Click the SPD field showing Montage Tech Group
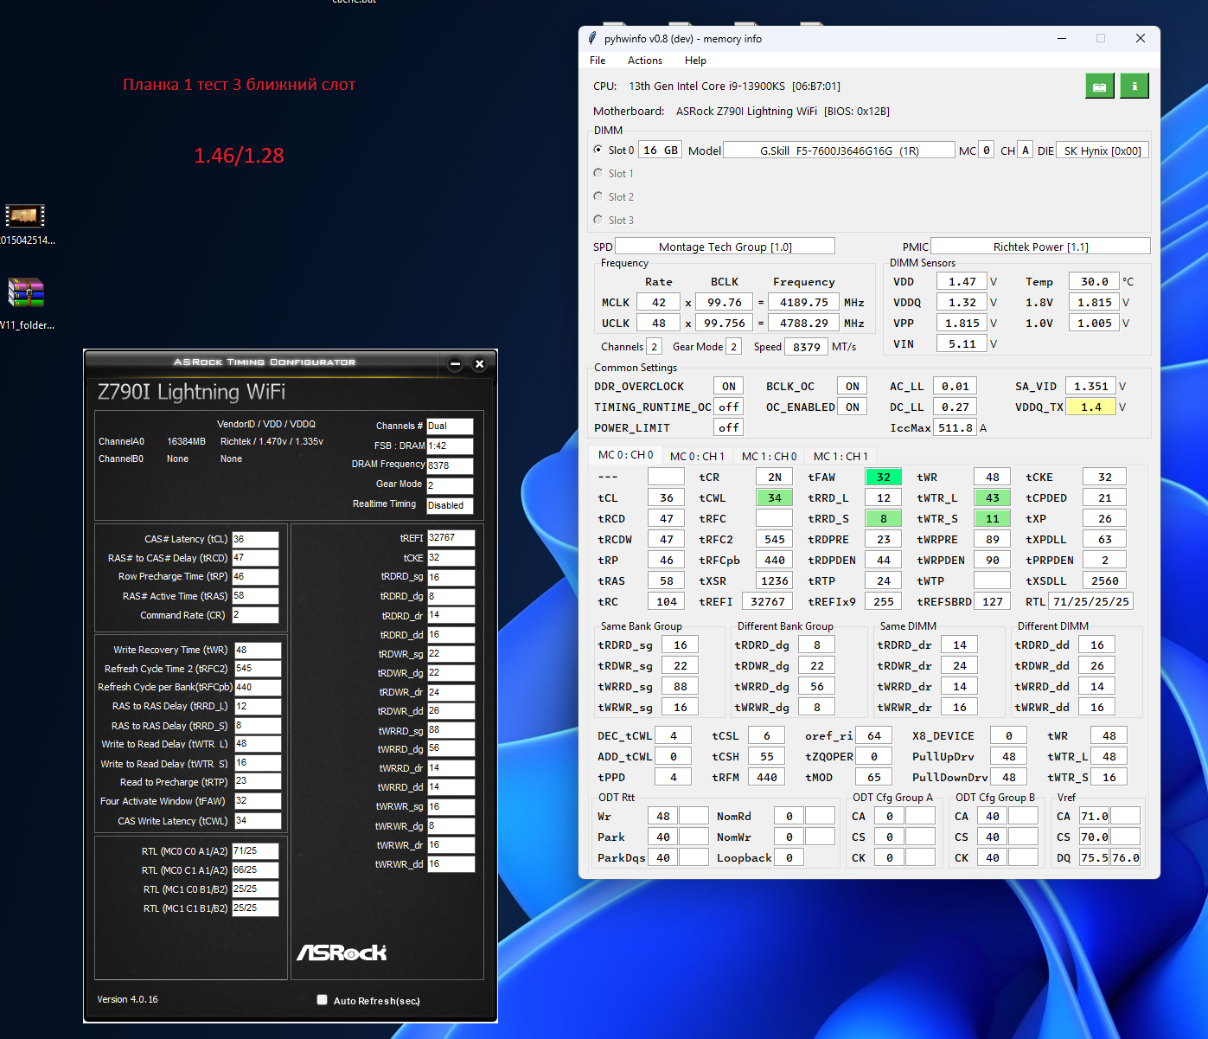Image resolution: width=1208 pixels, height=1039 pixels. tap(725, 247)
